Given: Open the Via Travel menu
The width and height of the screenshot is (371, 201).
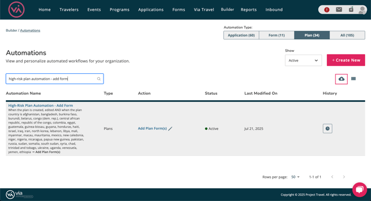Looking at the screenshot, I should (x=204, y=10).
